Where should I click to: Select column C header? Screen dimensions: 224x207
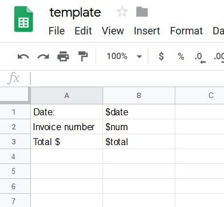pos(199,95)
